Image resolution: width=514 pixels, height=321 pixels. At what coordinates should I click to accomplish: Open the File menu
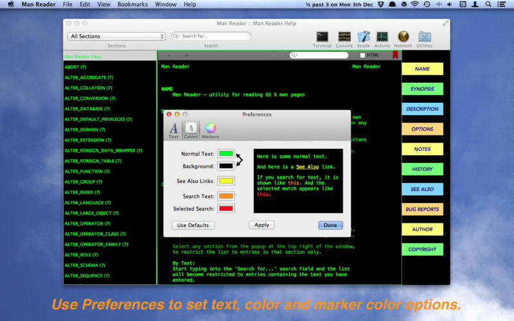67,4
